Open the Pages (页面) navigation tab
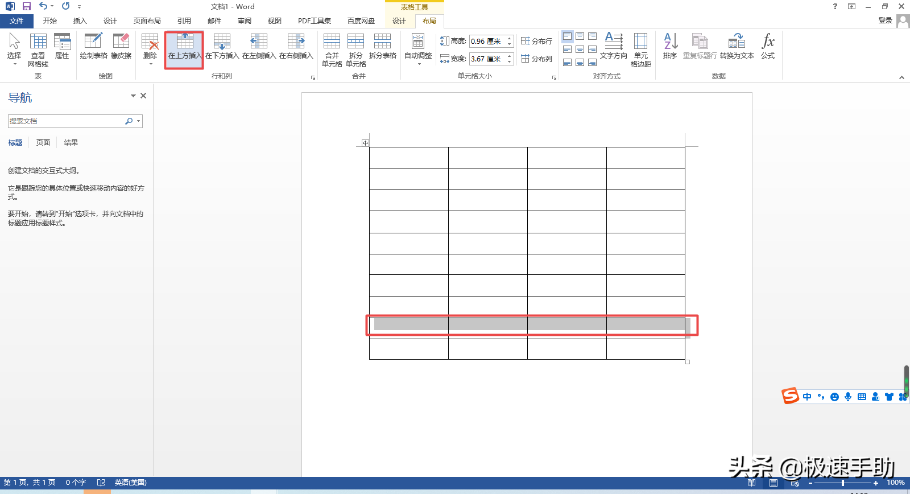 point(43,143)
